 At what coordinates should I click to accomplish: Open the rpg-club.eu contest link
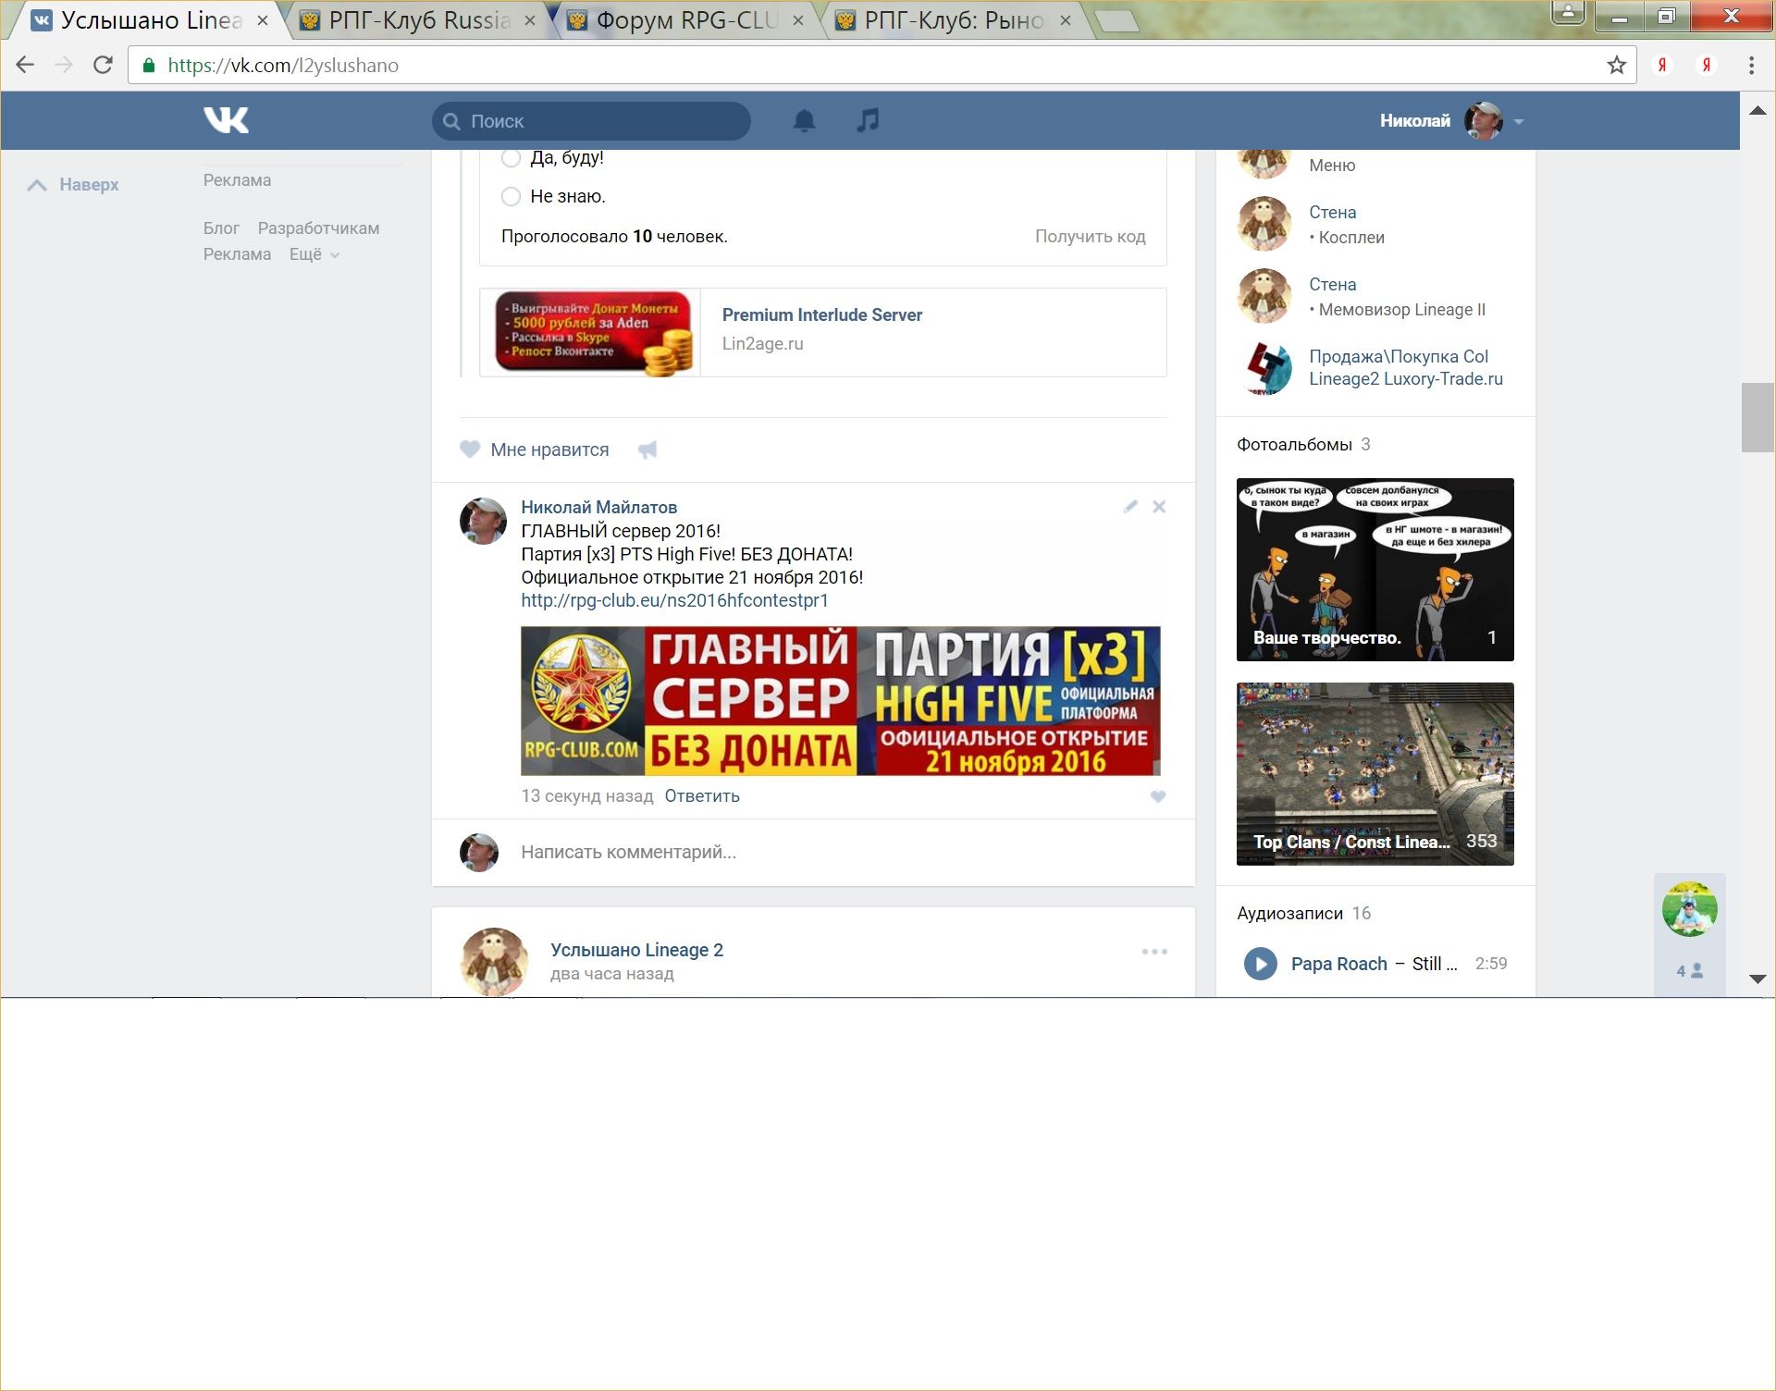click(674, 600)
